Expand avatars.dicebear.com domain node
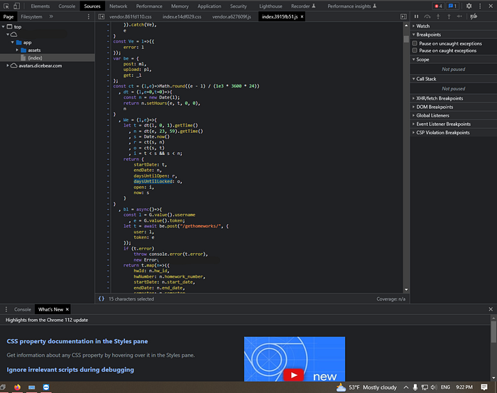Screen dimensions: 497x393 click(x=8, y=65)
